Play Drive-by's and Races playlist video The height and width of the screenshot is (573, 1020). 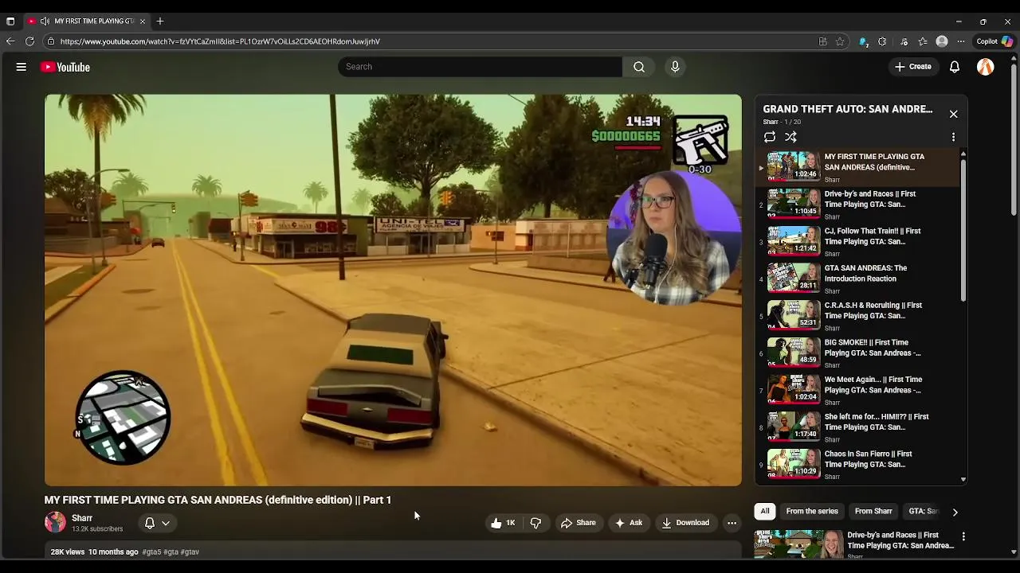859,205
